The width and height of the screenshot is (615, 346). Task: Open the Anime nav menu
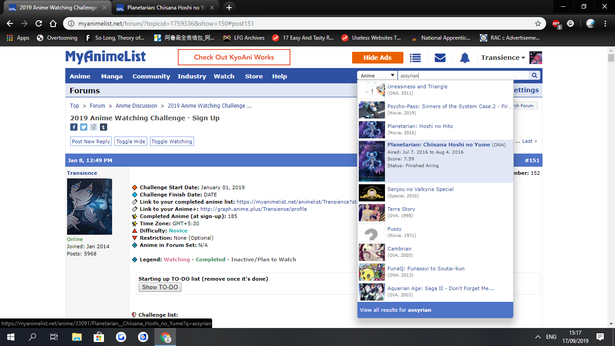click(80, 76)
